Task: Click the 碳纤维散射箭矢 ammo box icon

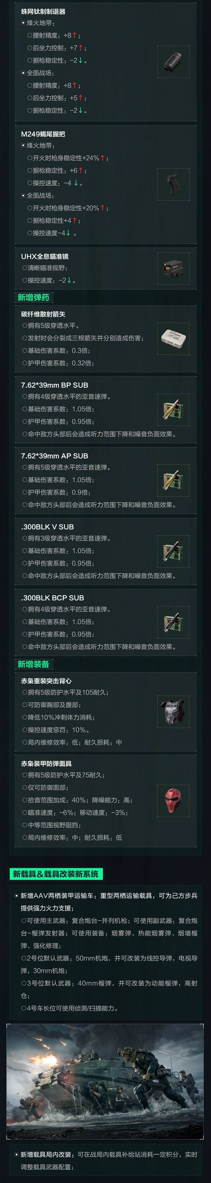Action: tap(173, 339)
